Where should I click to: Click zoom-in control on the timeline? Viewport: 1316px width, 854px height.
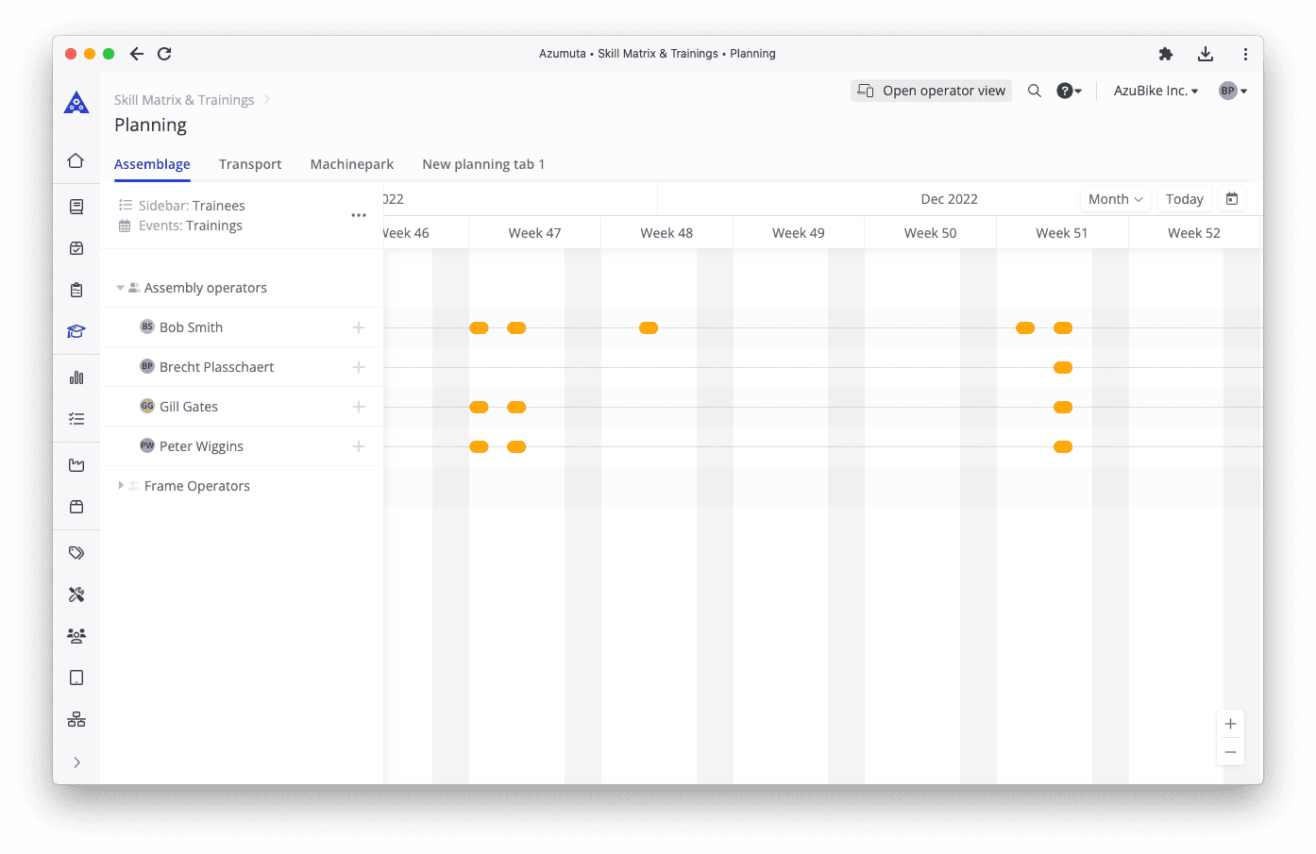pyautogui.click(x=1230, y=723)
